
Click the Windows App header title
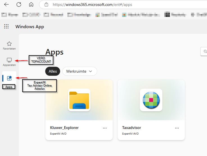click(30, 27)
